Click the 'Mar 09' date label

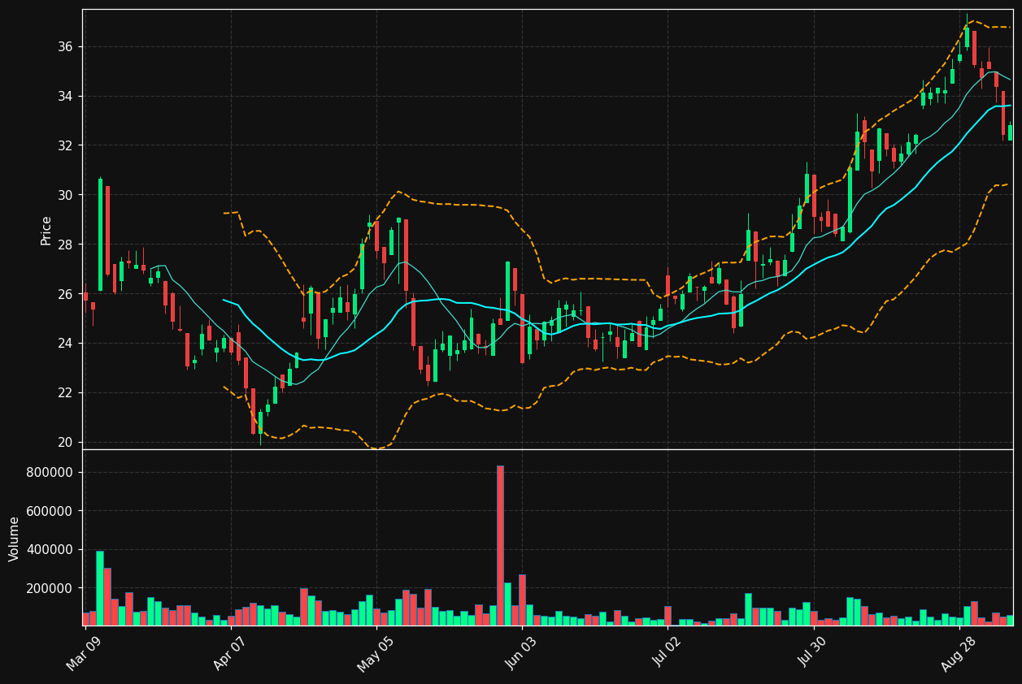click(85, 652)
